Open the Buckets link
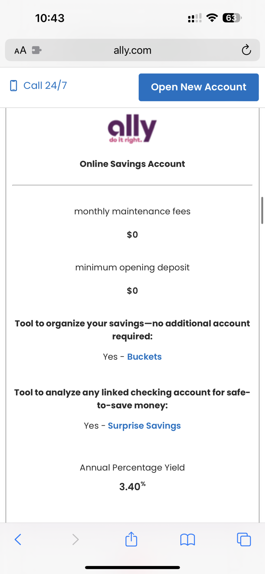Screen dimensions: 265x574 144,356
